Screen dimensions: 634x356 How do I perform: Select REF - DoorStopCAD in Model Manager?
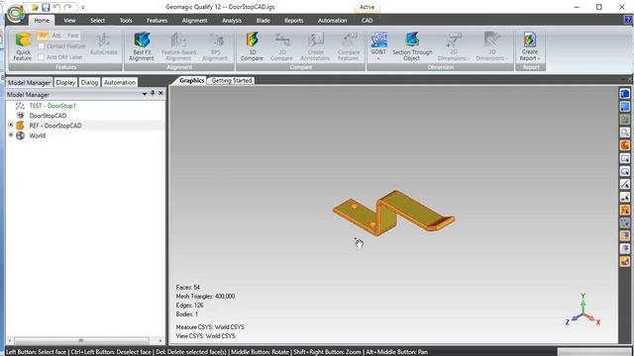pos(55,126)
